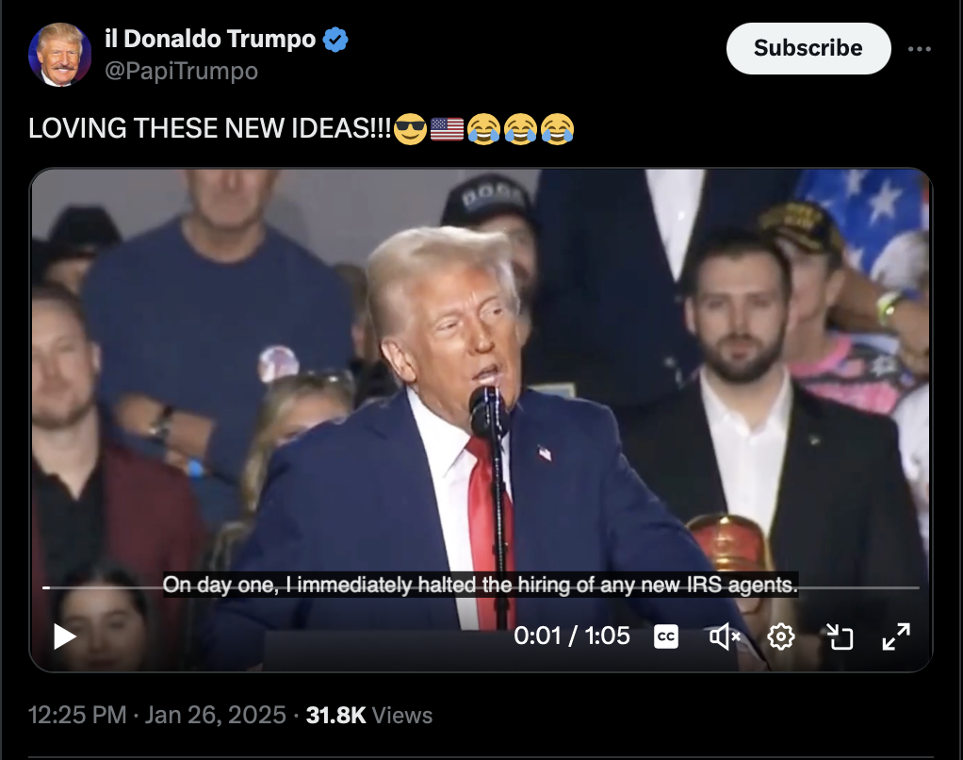Click the 12:25 PM Jan 26, 2025 timestamp

point(157,715)
